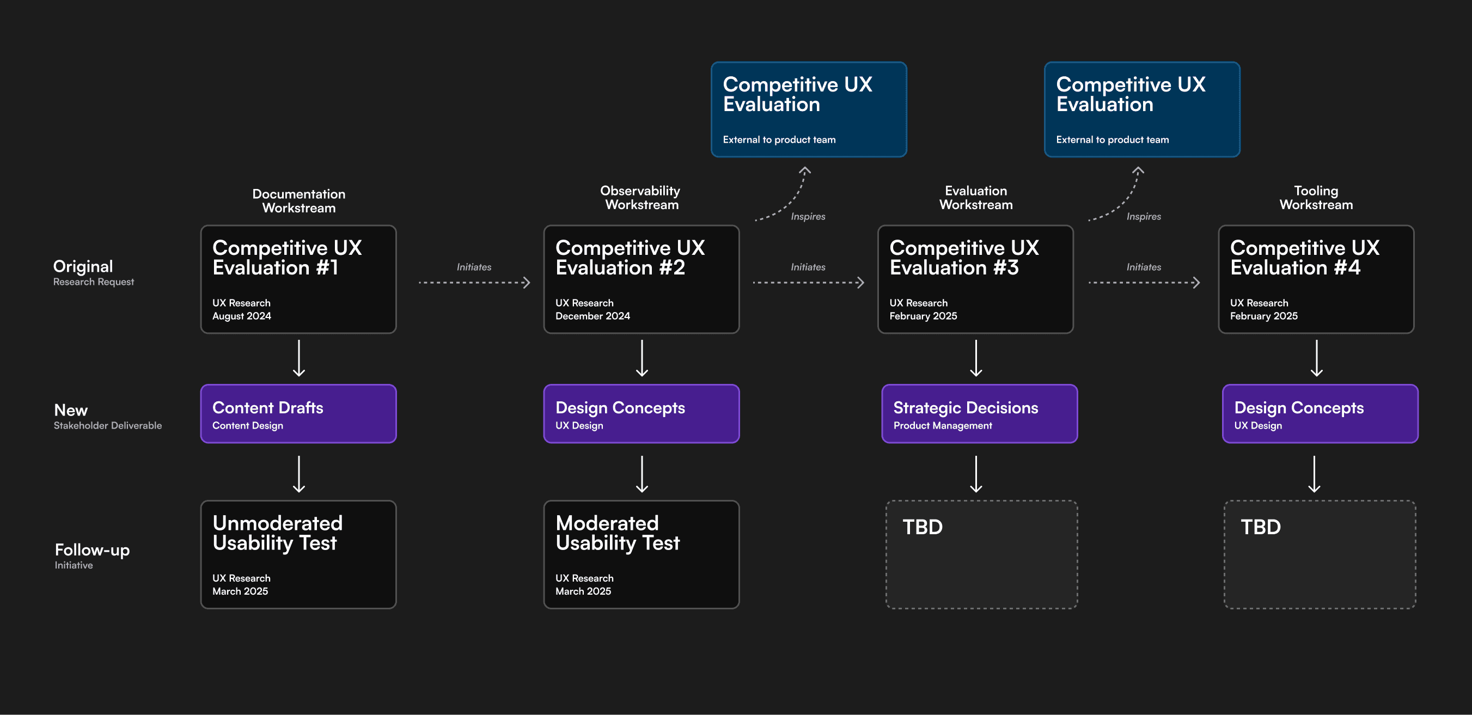Click the Content Drafts purple card
This screenshot has height=715, width=1472.
click(x=298, y=414)
